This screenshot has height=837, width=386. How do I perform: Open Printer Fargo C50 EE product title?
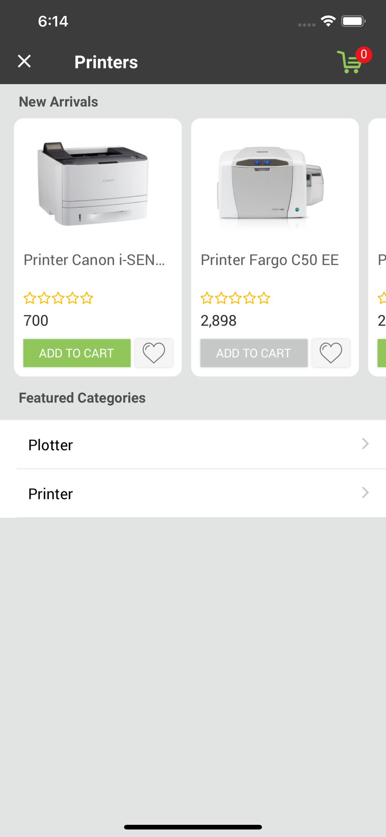(x=269, y=260)
